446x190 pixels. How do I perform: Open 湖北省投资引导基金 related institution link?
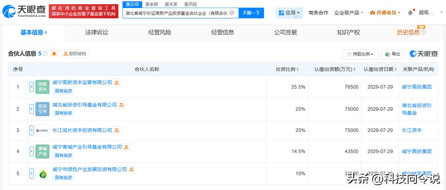pyautogui.click(x=417, y=109)
